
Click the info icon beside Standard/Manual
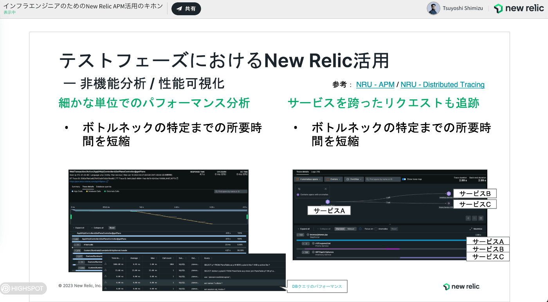coord(360,229)
